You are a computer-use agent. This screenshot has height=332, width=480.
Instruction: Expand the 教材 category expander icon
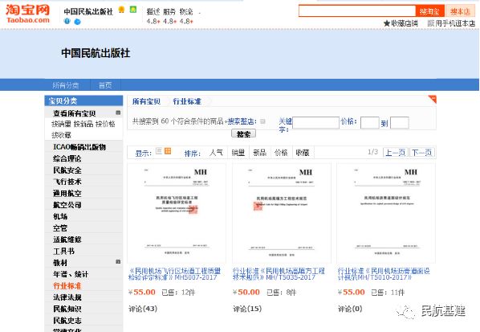tap(118, 261)
